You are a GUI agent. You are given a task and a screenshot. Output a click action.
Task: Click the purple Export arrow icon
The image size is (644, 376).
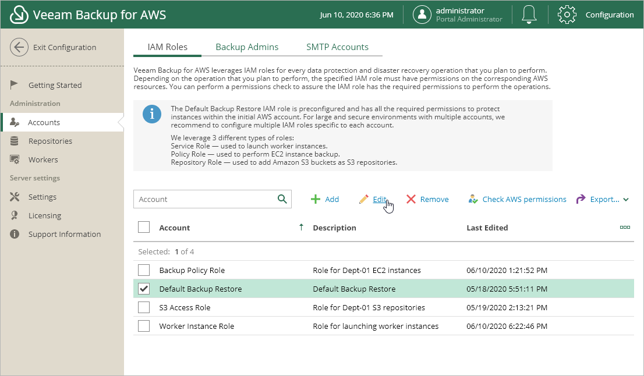581,199
